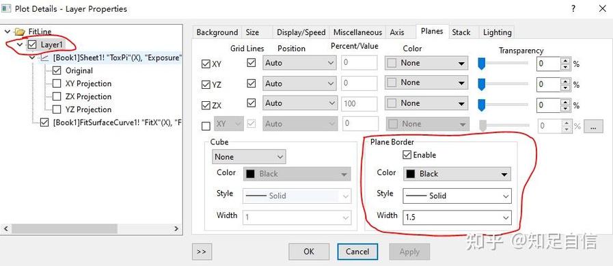Disable the Plane Border Enable checkbox
The width and height of the screenshot is (613, 266).
click(407, 155)
